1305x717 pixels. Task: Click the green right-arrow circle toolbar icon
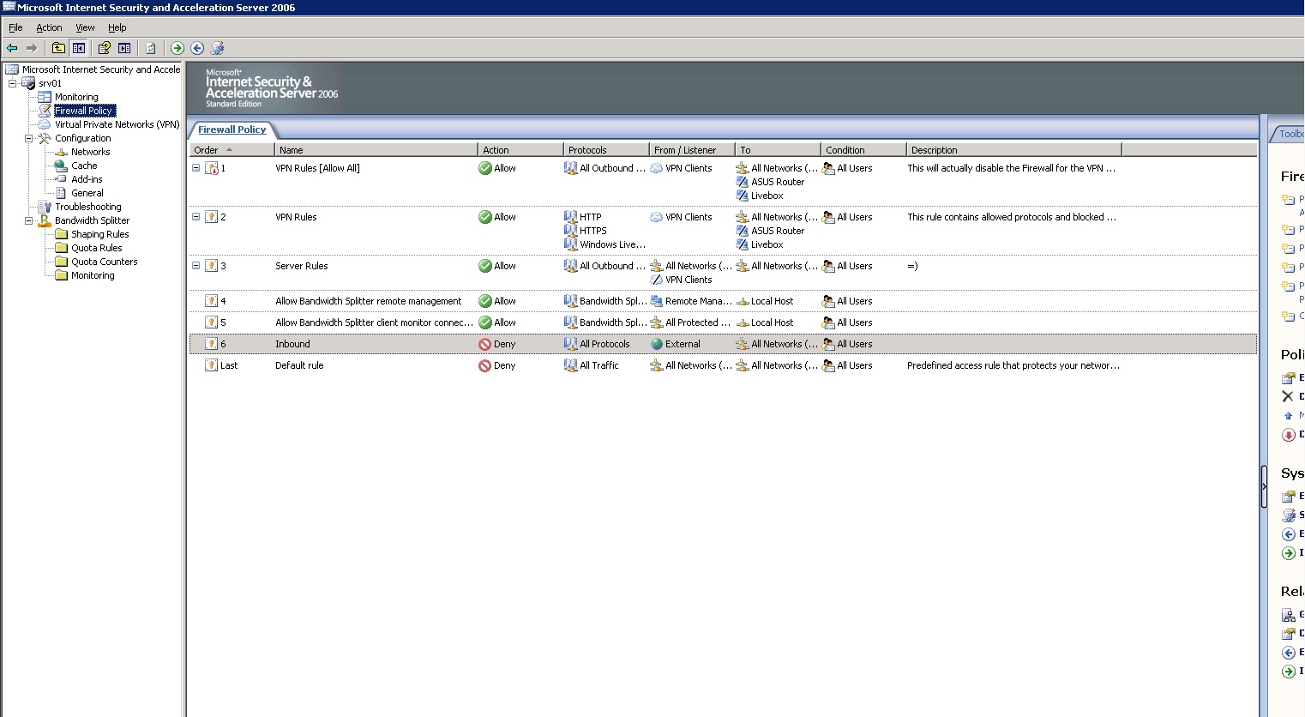[x=177, y=48]
